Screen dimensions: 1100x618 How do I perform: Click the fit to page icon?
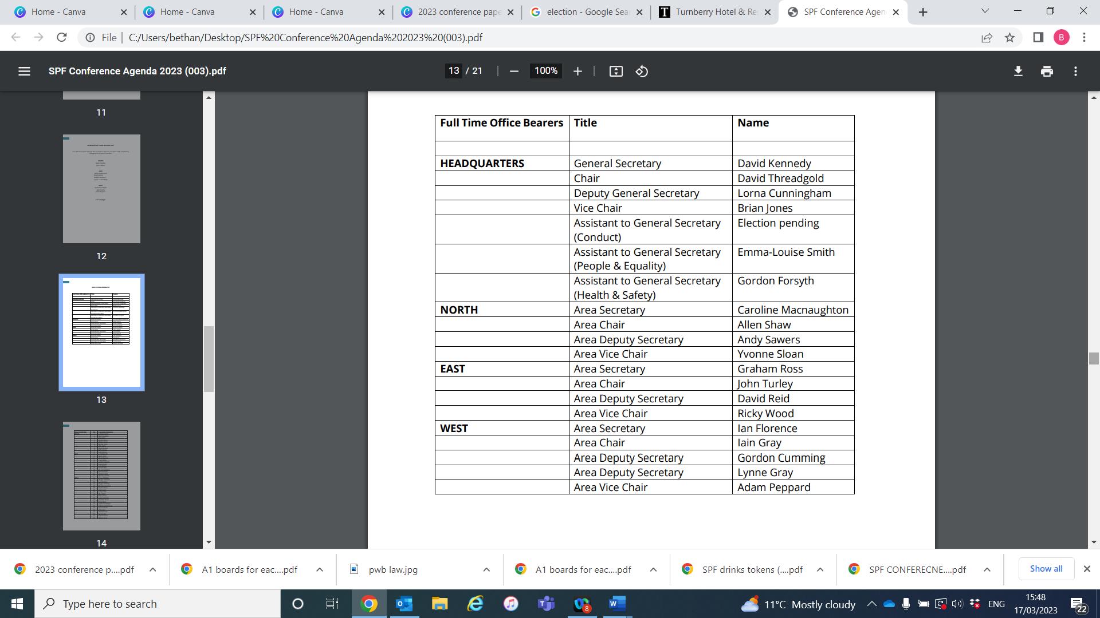(x=616, y=71)
